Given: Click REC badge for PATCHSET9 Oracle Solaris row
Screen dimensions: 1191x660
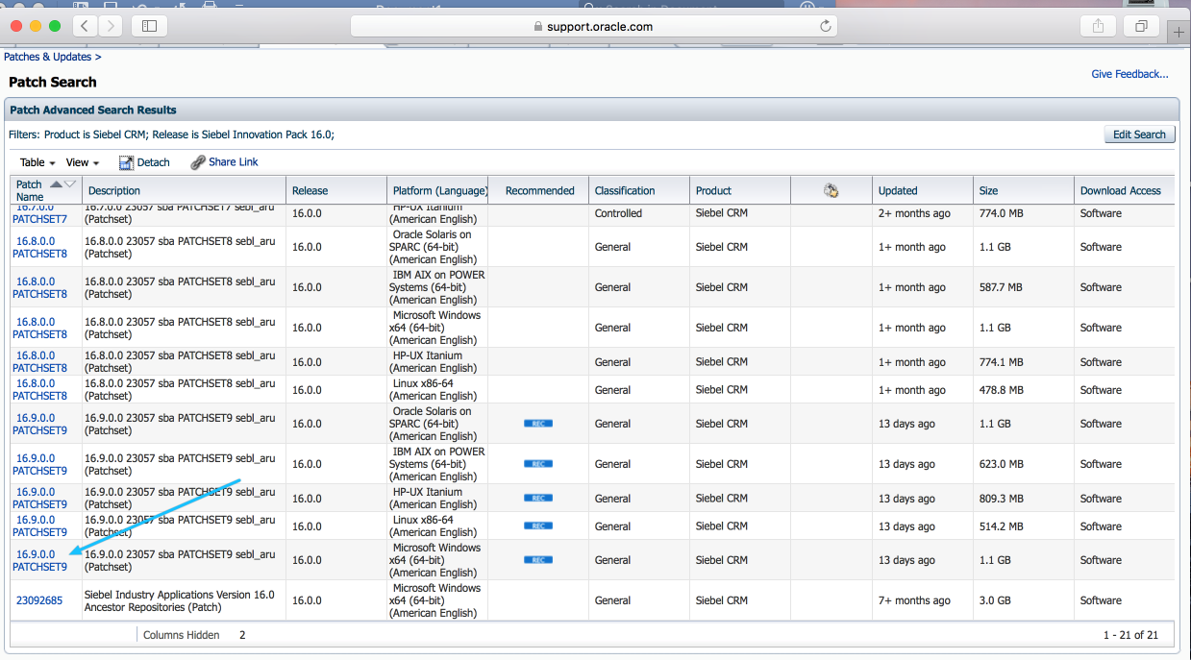Looking at the screenshot, I should [538, 424].
